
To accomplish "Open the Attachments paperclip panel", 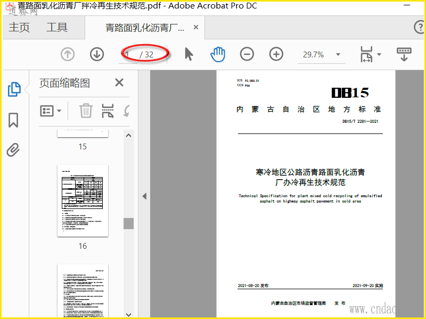I will tap(13, 150).
